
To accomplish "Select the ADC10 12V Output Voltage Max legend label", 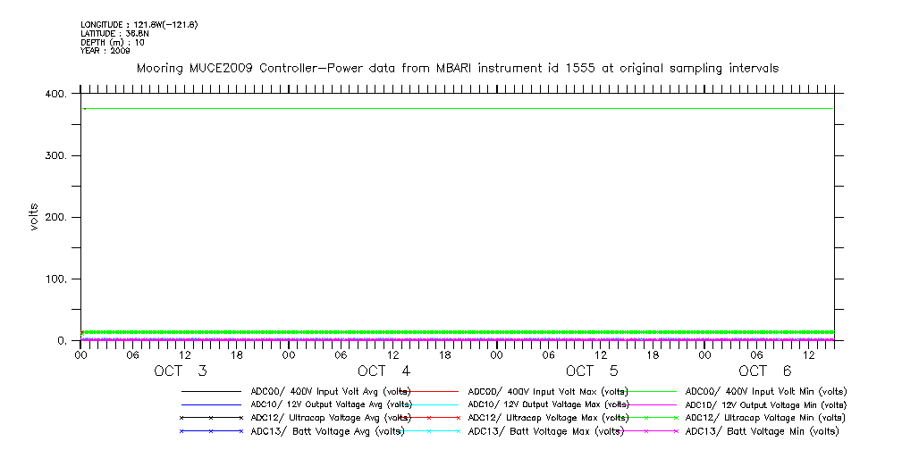I will point(549,404).
